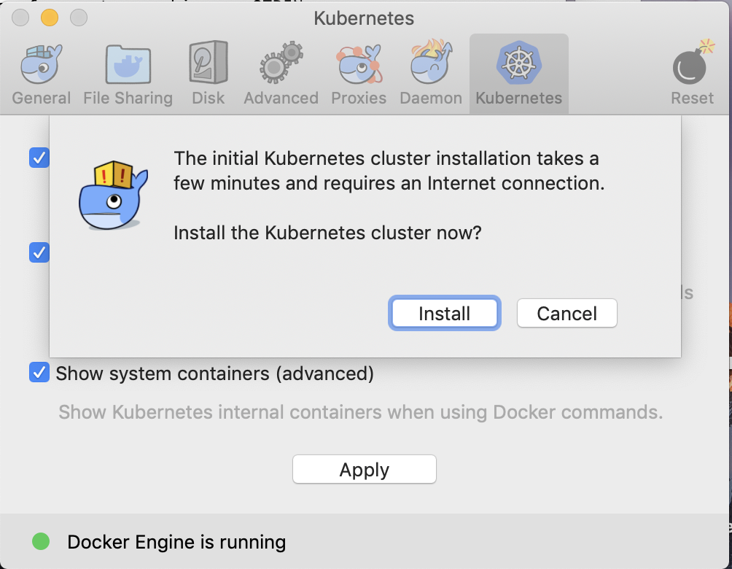Viewport: 732px width, 569px height.
Task: Click the Docker Engine is running text
Action: pos(176,542)
